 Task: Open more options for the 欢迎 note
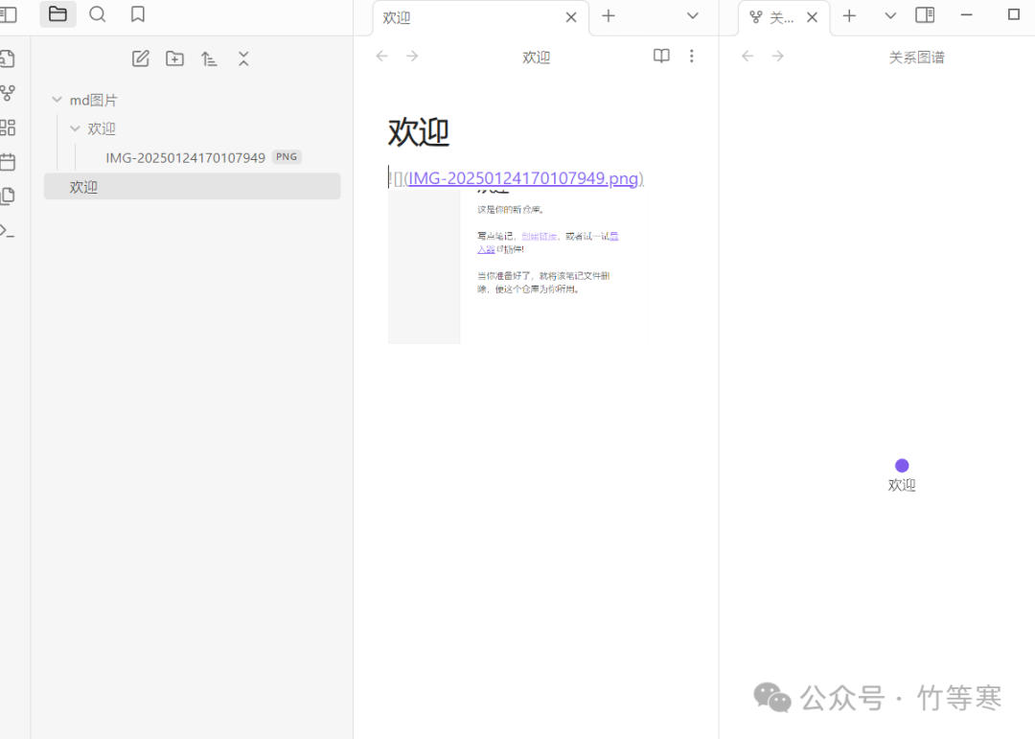click(692, 56)
